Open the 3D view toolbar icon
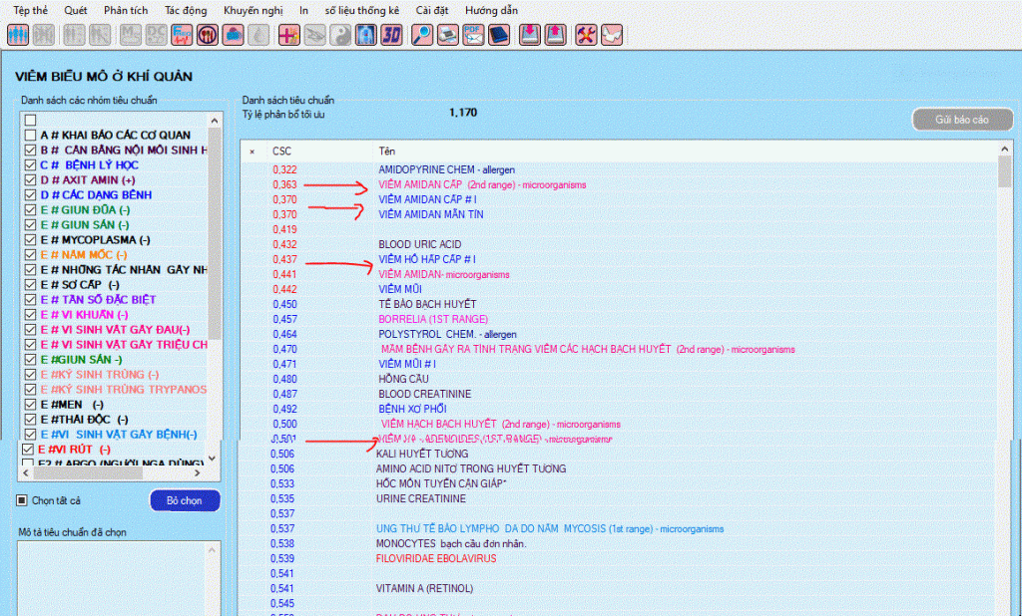Screen dimensions: 1022x616 click(x=392, y=35)
